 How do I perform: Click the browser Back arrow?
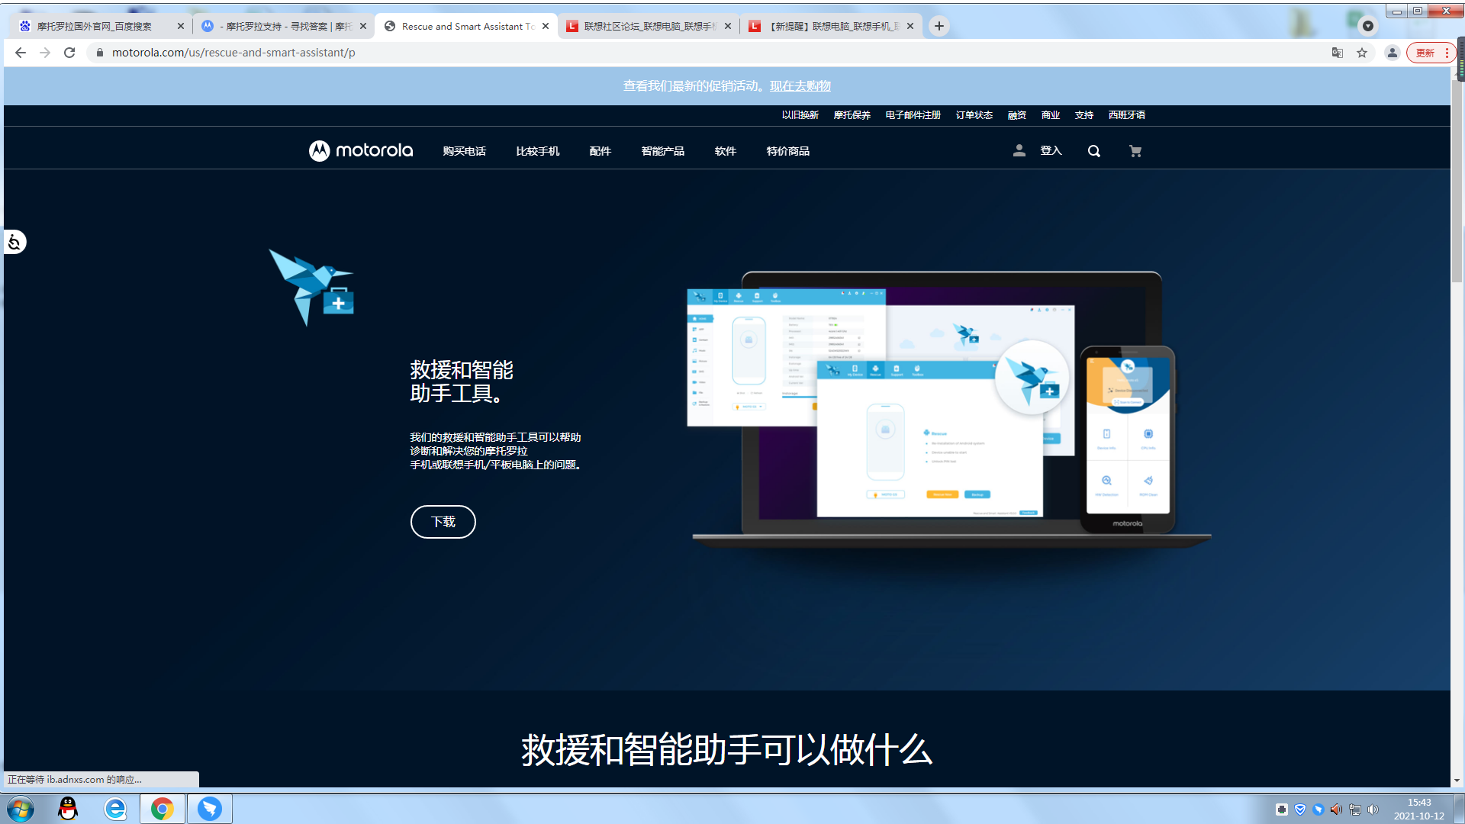pos(21,53)
